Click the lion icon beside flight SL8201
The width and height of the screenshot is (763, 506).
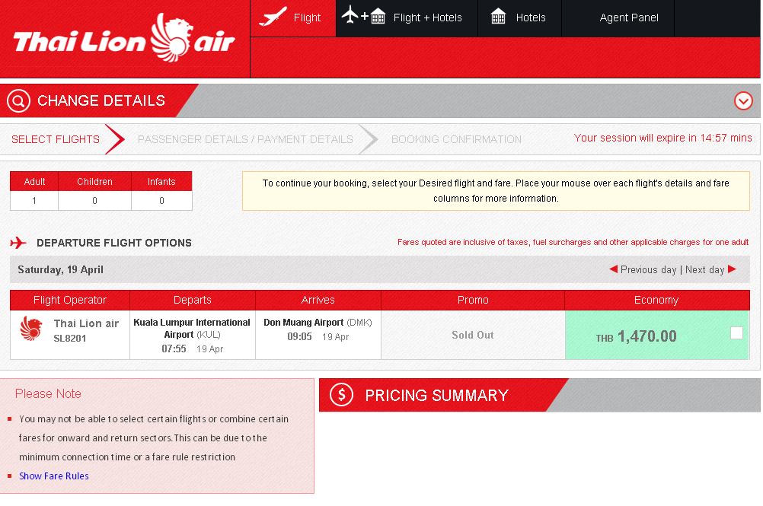click(32, 328)
